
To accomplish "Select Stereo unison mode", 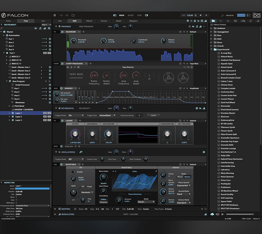I will [x=187, y=177].
